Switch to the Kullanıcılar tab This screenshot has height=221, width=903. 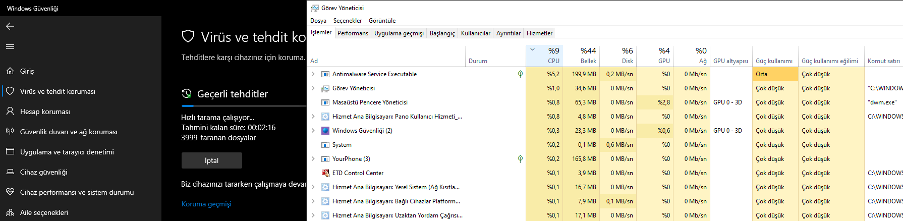476,33
